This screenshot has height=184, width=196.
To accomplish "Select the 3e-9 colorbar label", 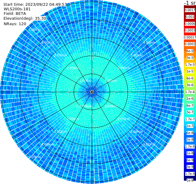I will pos(190,167).
